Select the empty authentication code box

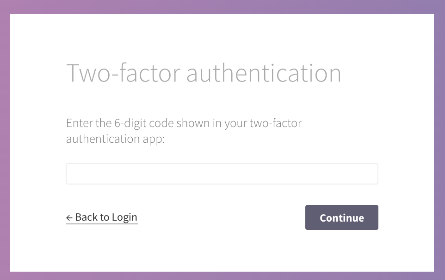(x=222, y=174)
